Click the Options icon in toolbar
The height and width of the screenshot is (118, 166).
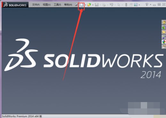click(x=136, y=5)
